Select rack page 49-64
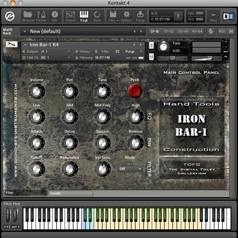The width and height of the screenshot is (238, 238). [x=197, y=31]
